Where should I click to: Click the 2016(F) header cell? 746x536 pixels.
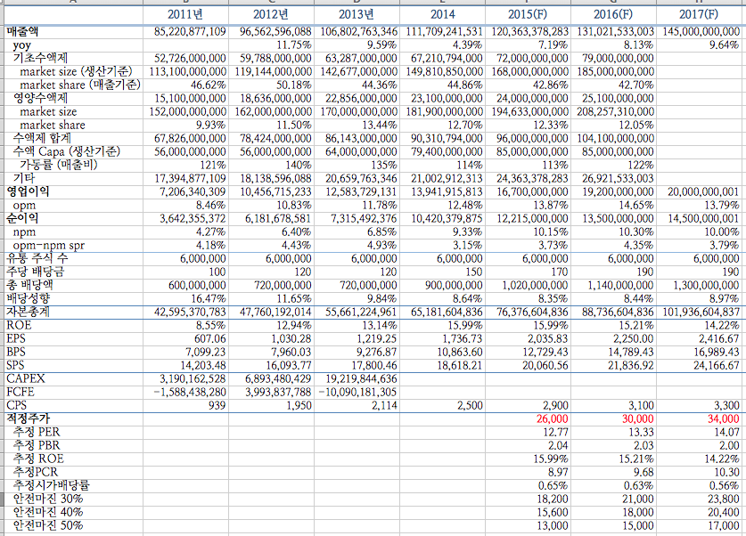click(x=614, y=14)
